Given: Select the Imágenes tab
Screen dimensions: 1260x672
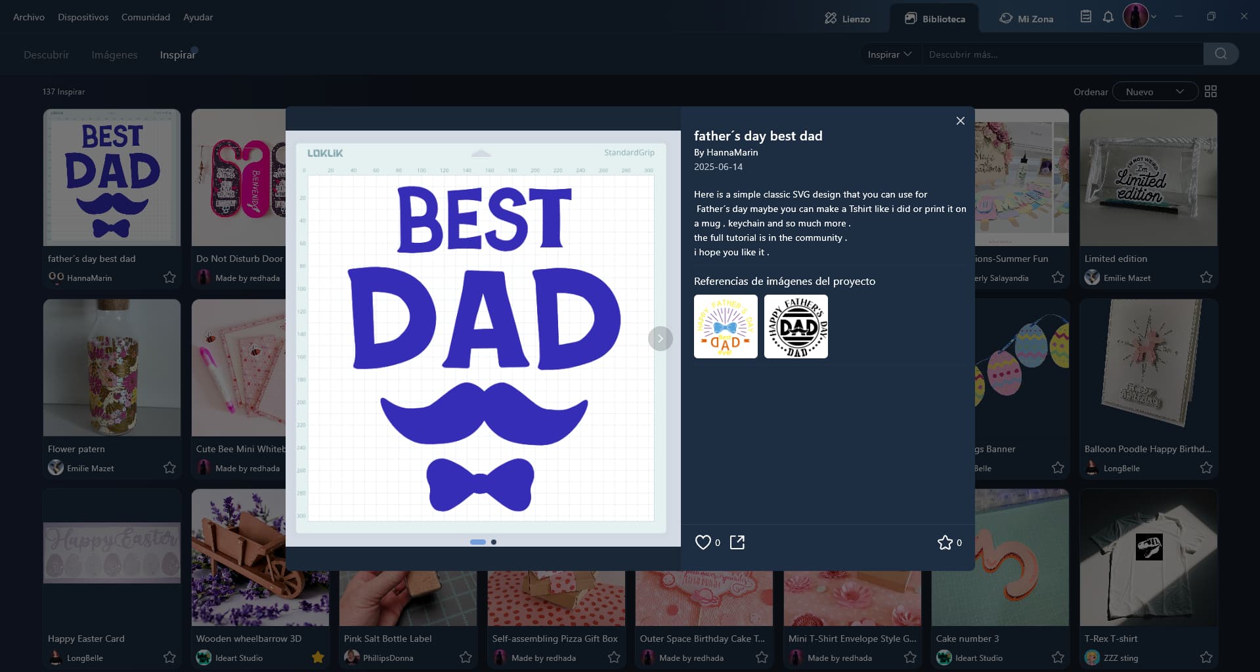Looking at the screenshot, I should pyautogui.click(x=114, y=54).
